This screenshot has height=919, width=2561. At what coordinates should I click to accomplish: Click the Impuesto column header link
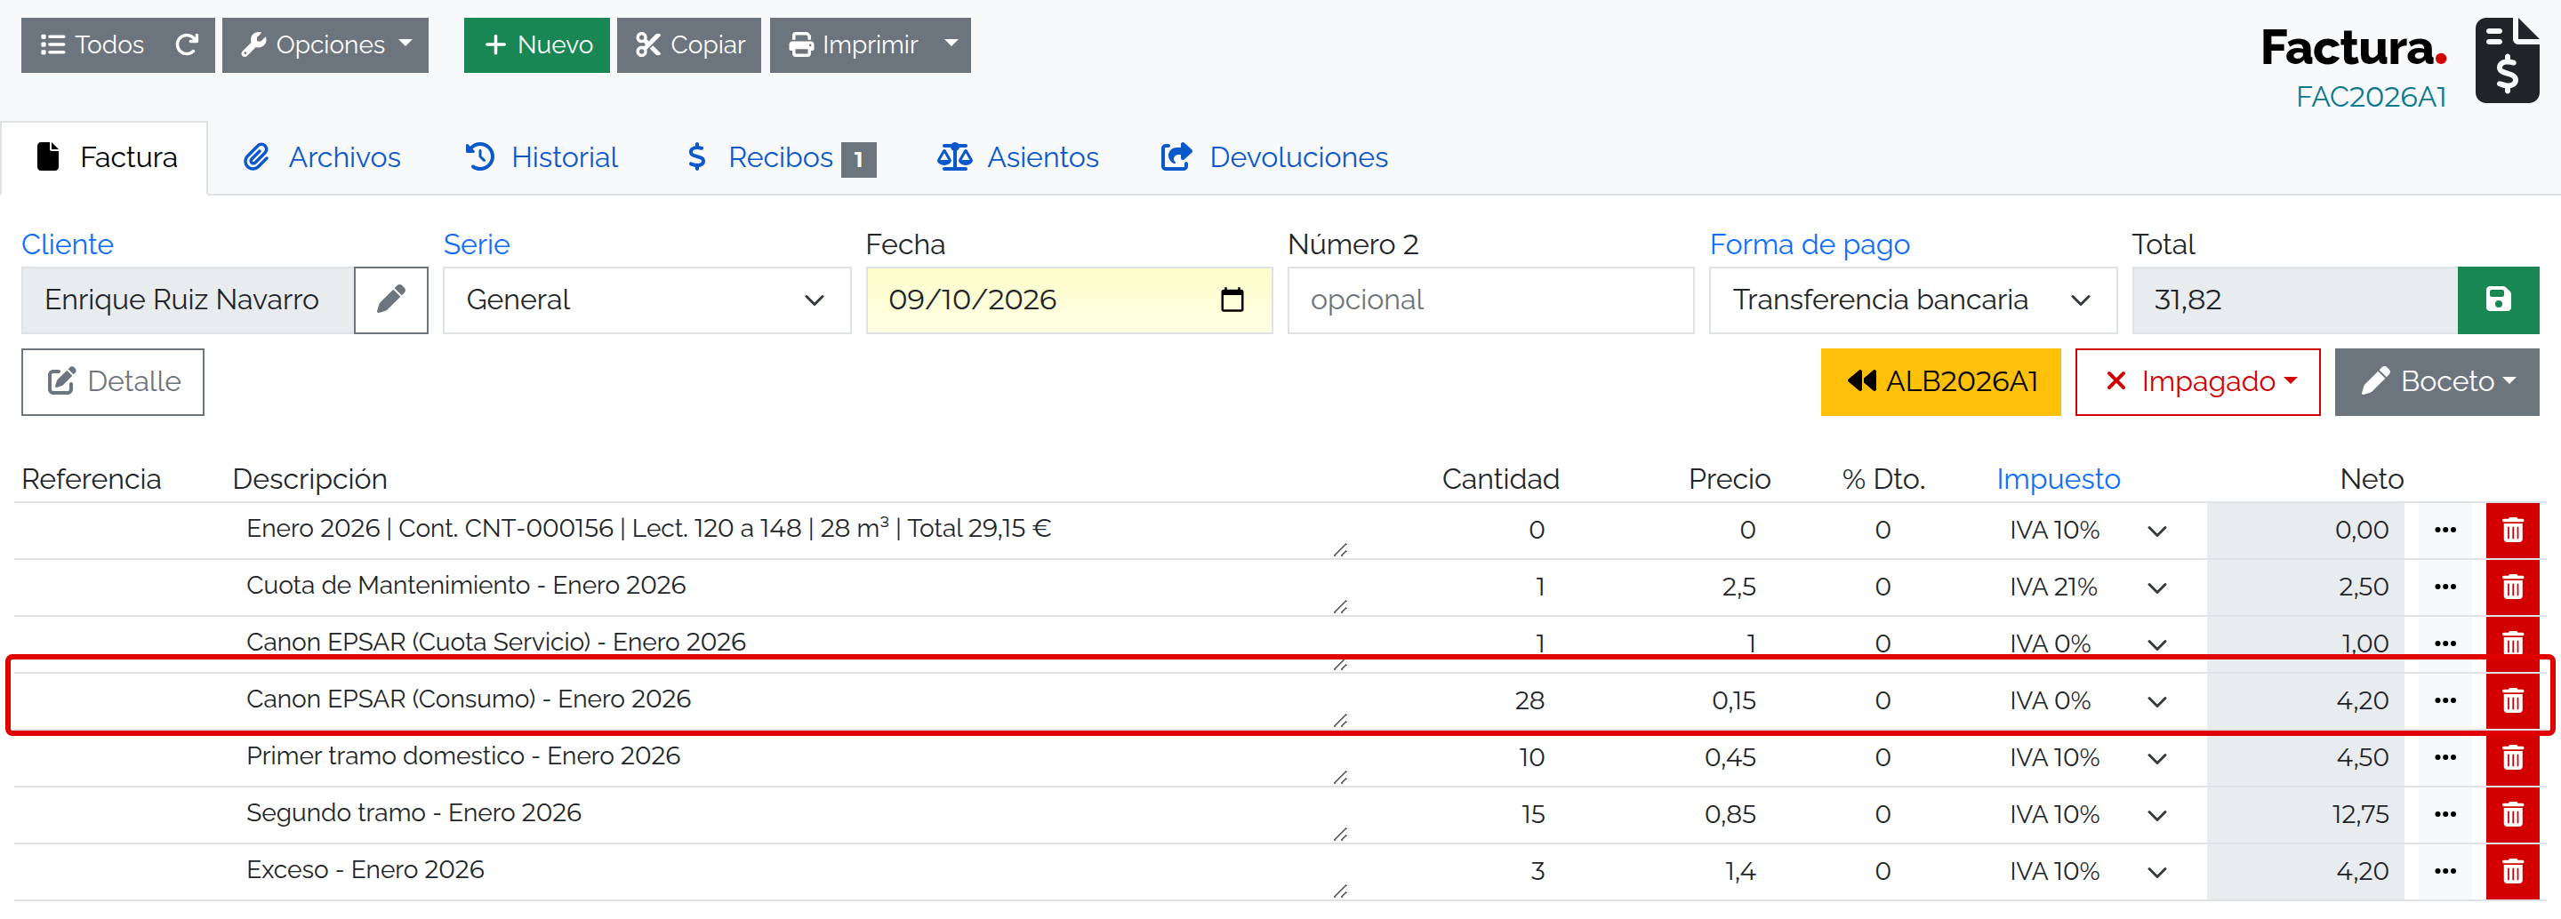coord(2058,479)
